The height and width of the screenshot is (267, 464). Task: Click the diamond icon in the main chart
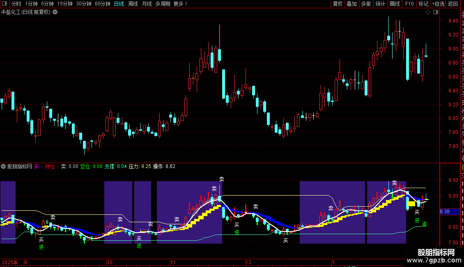tap(428, 12)
